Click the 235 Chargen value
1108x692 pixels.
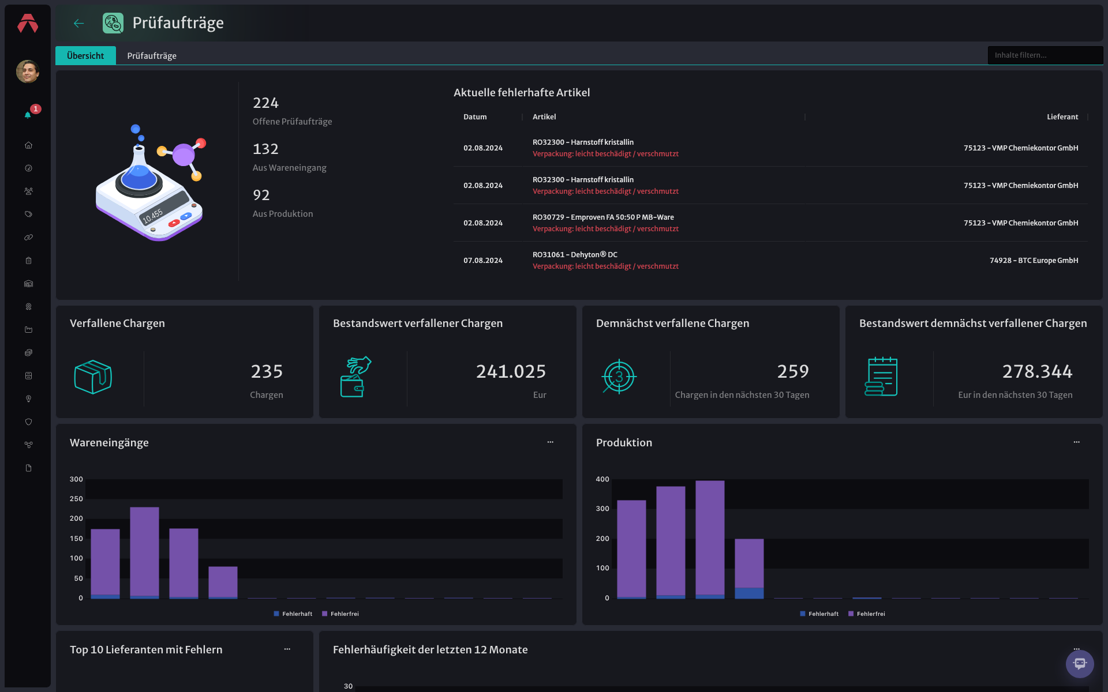[267, 371]
